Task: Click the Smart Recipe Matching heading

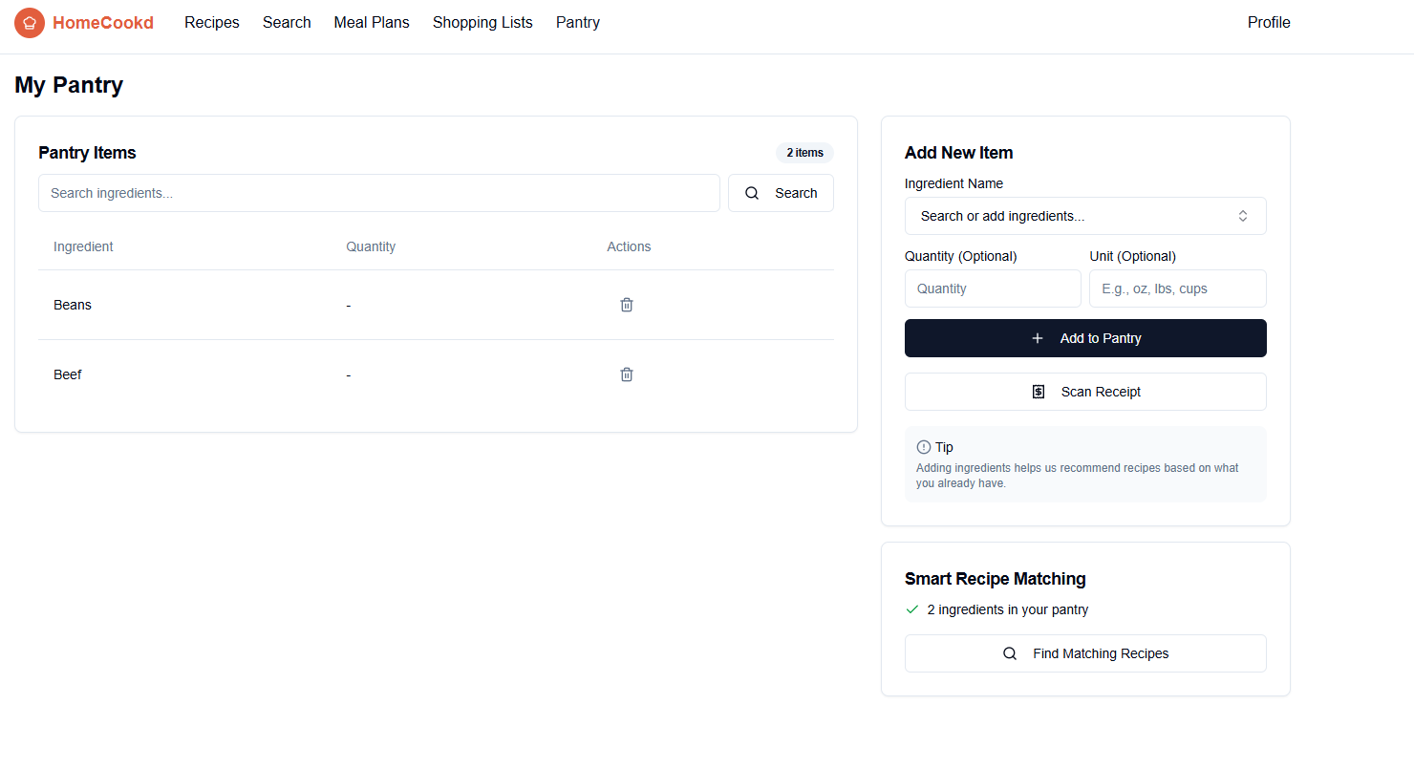Action: pyautogui.click(x=995, y=579)
